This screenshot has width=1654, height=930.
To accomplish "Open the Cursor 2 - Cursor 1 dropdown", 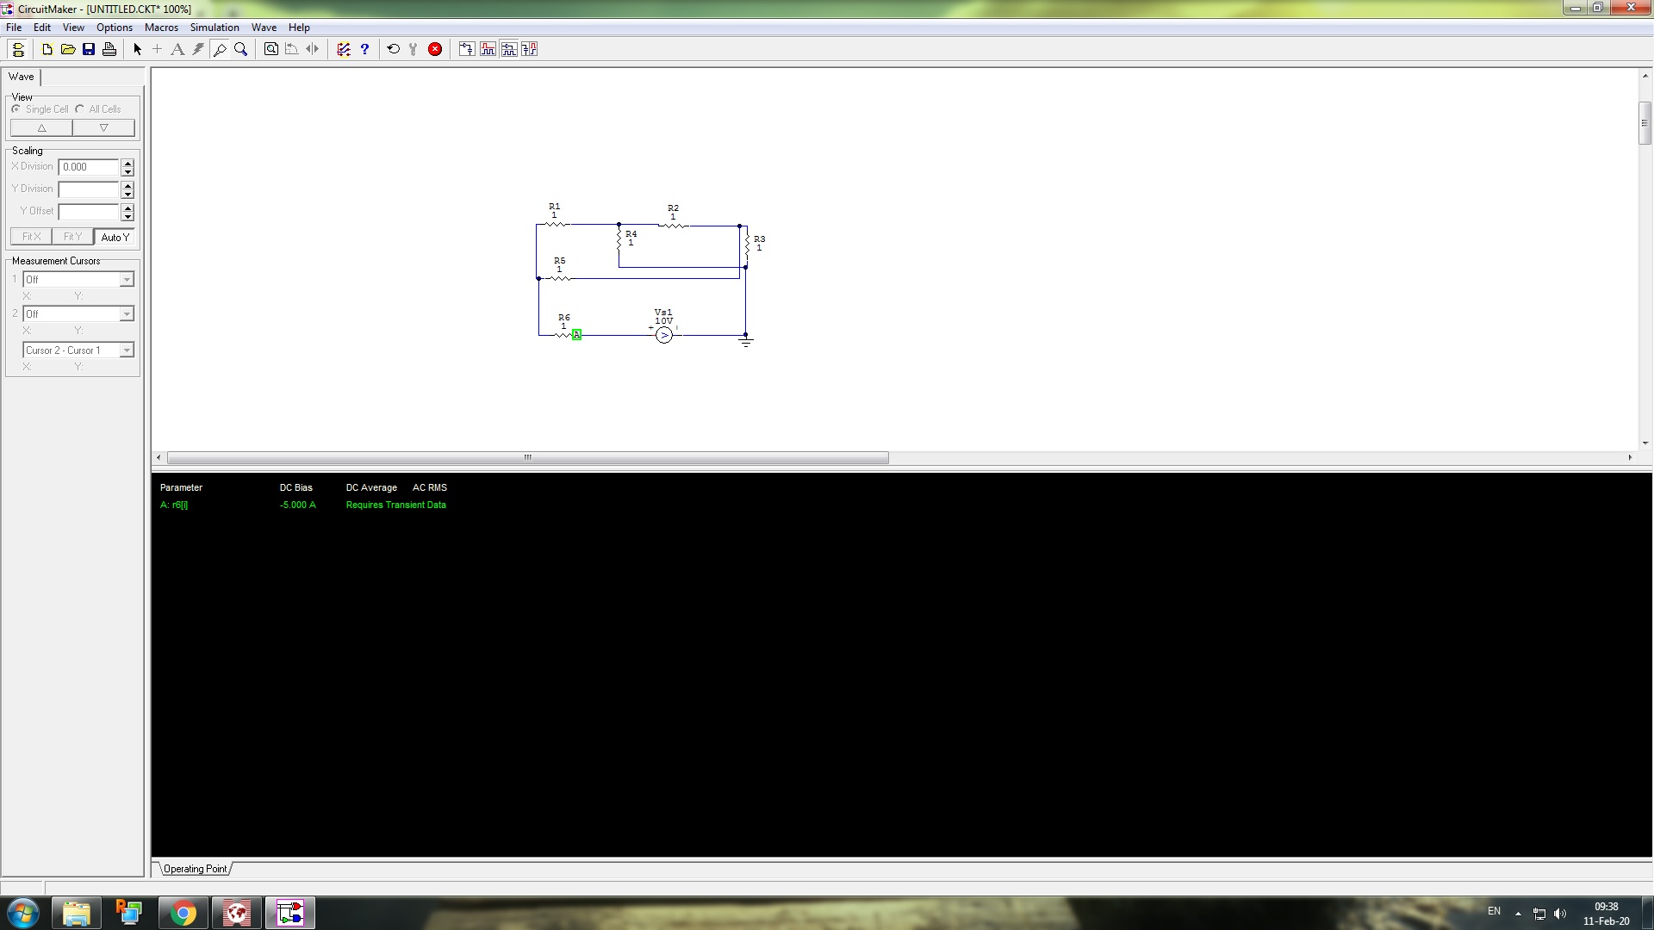I will [x=127, y=350].
